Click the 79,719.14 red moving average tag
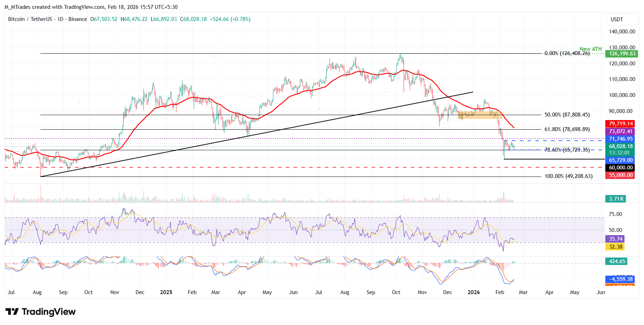 (x=620, y=124)
